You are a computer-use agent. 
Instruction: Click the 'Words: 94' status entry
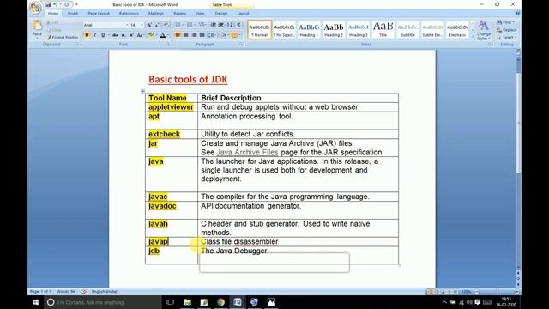pyautogui.click(x=66, y=292)
